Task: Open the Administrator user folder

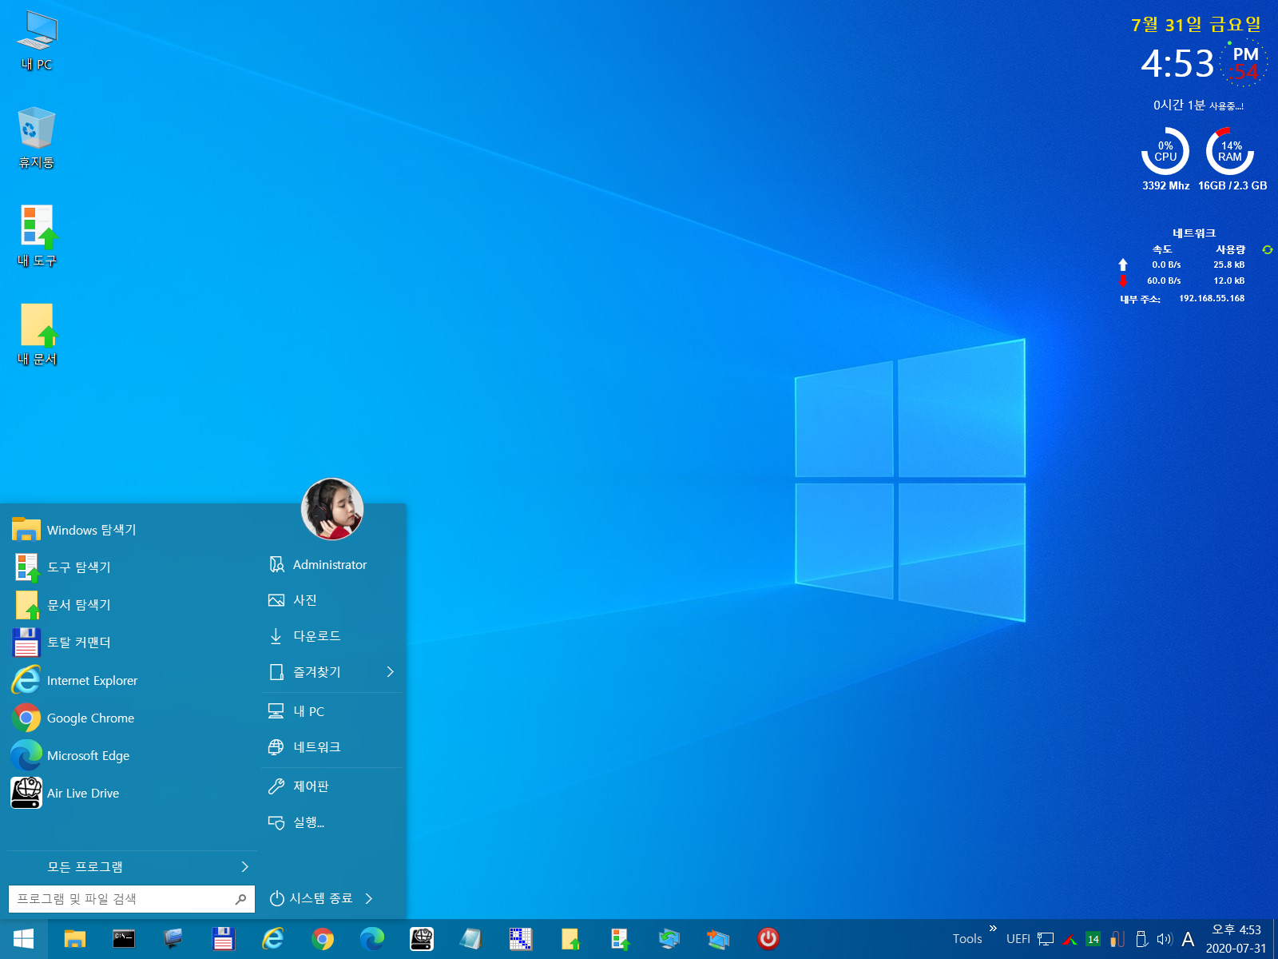Action: coord(331,565)
